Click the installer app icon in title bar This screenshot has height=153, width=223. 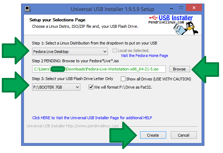point(28,9)
